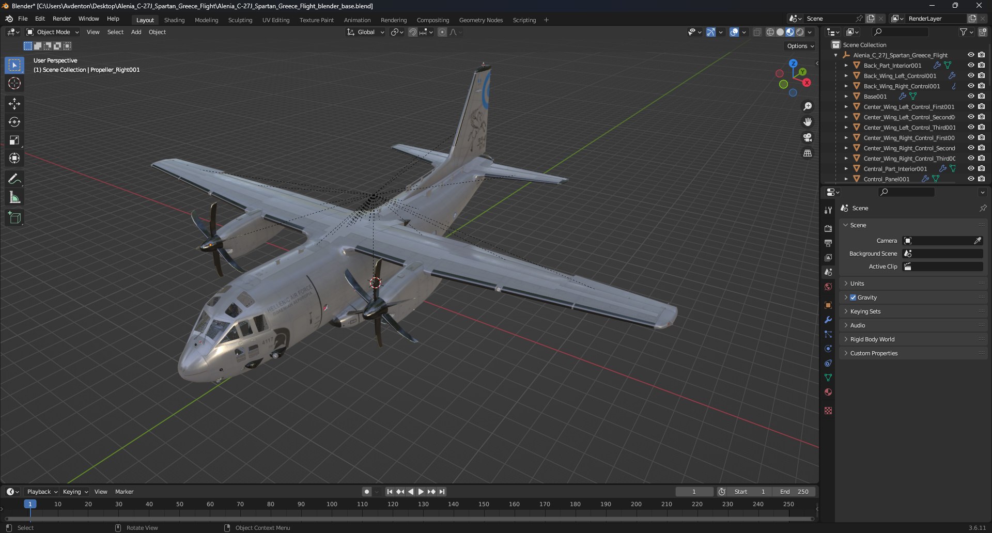Viewport: 992px width, 533px height.
Task: Open the Physics properties tab
Action: [828, 349]
